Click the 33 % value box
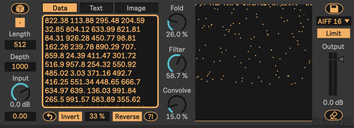 coord(97,116)
